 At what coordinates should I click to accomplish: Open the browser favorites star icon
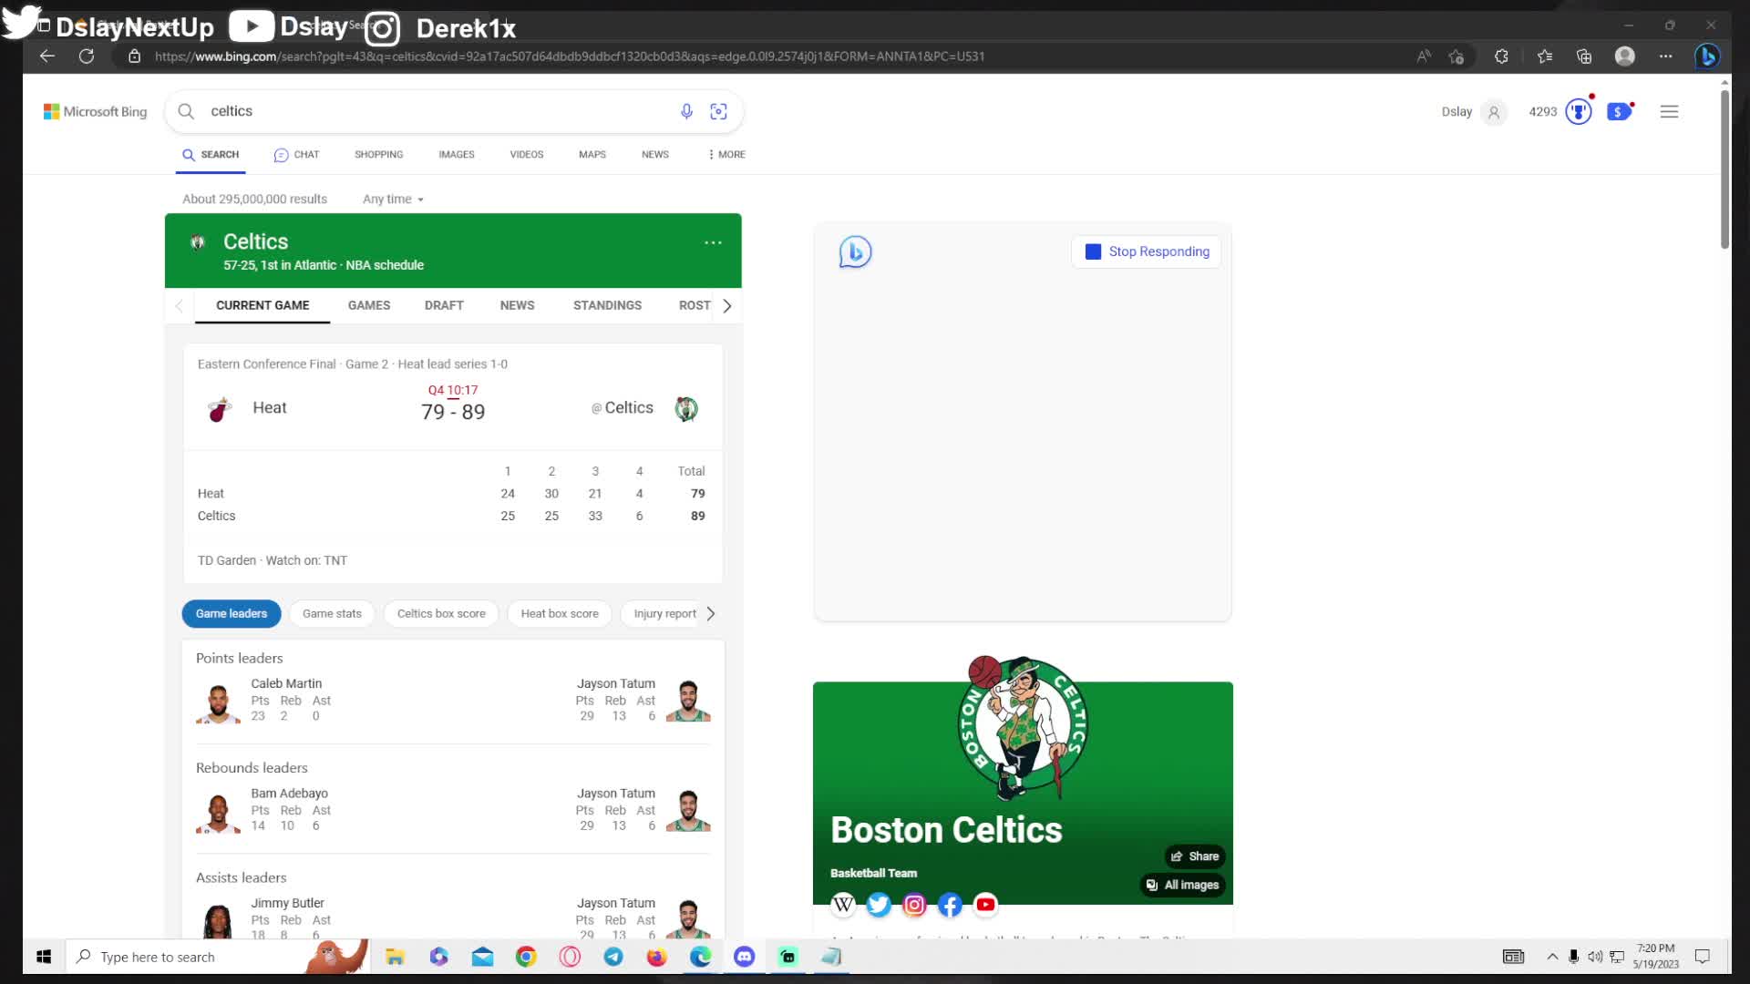tap(1544, 56)
